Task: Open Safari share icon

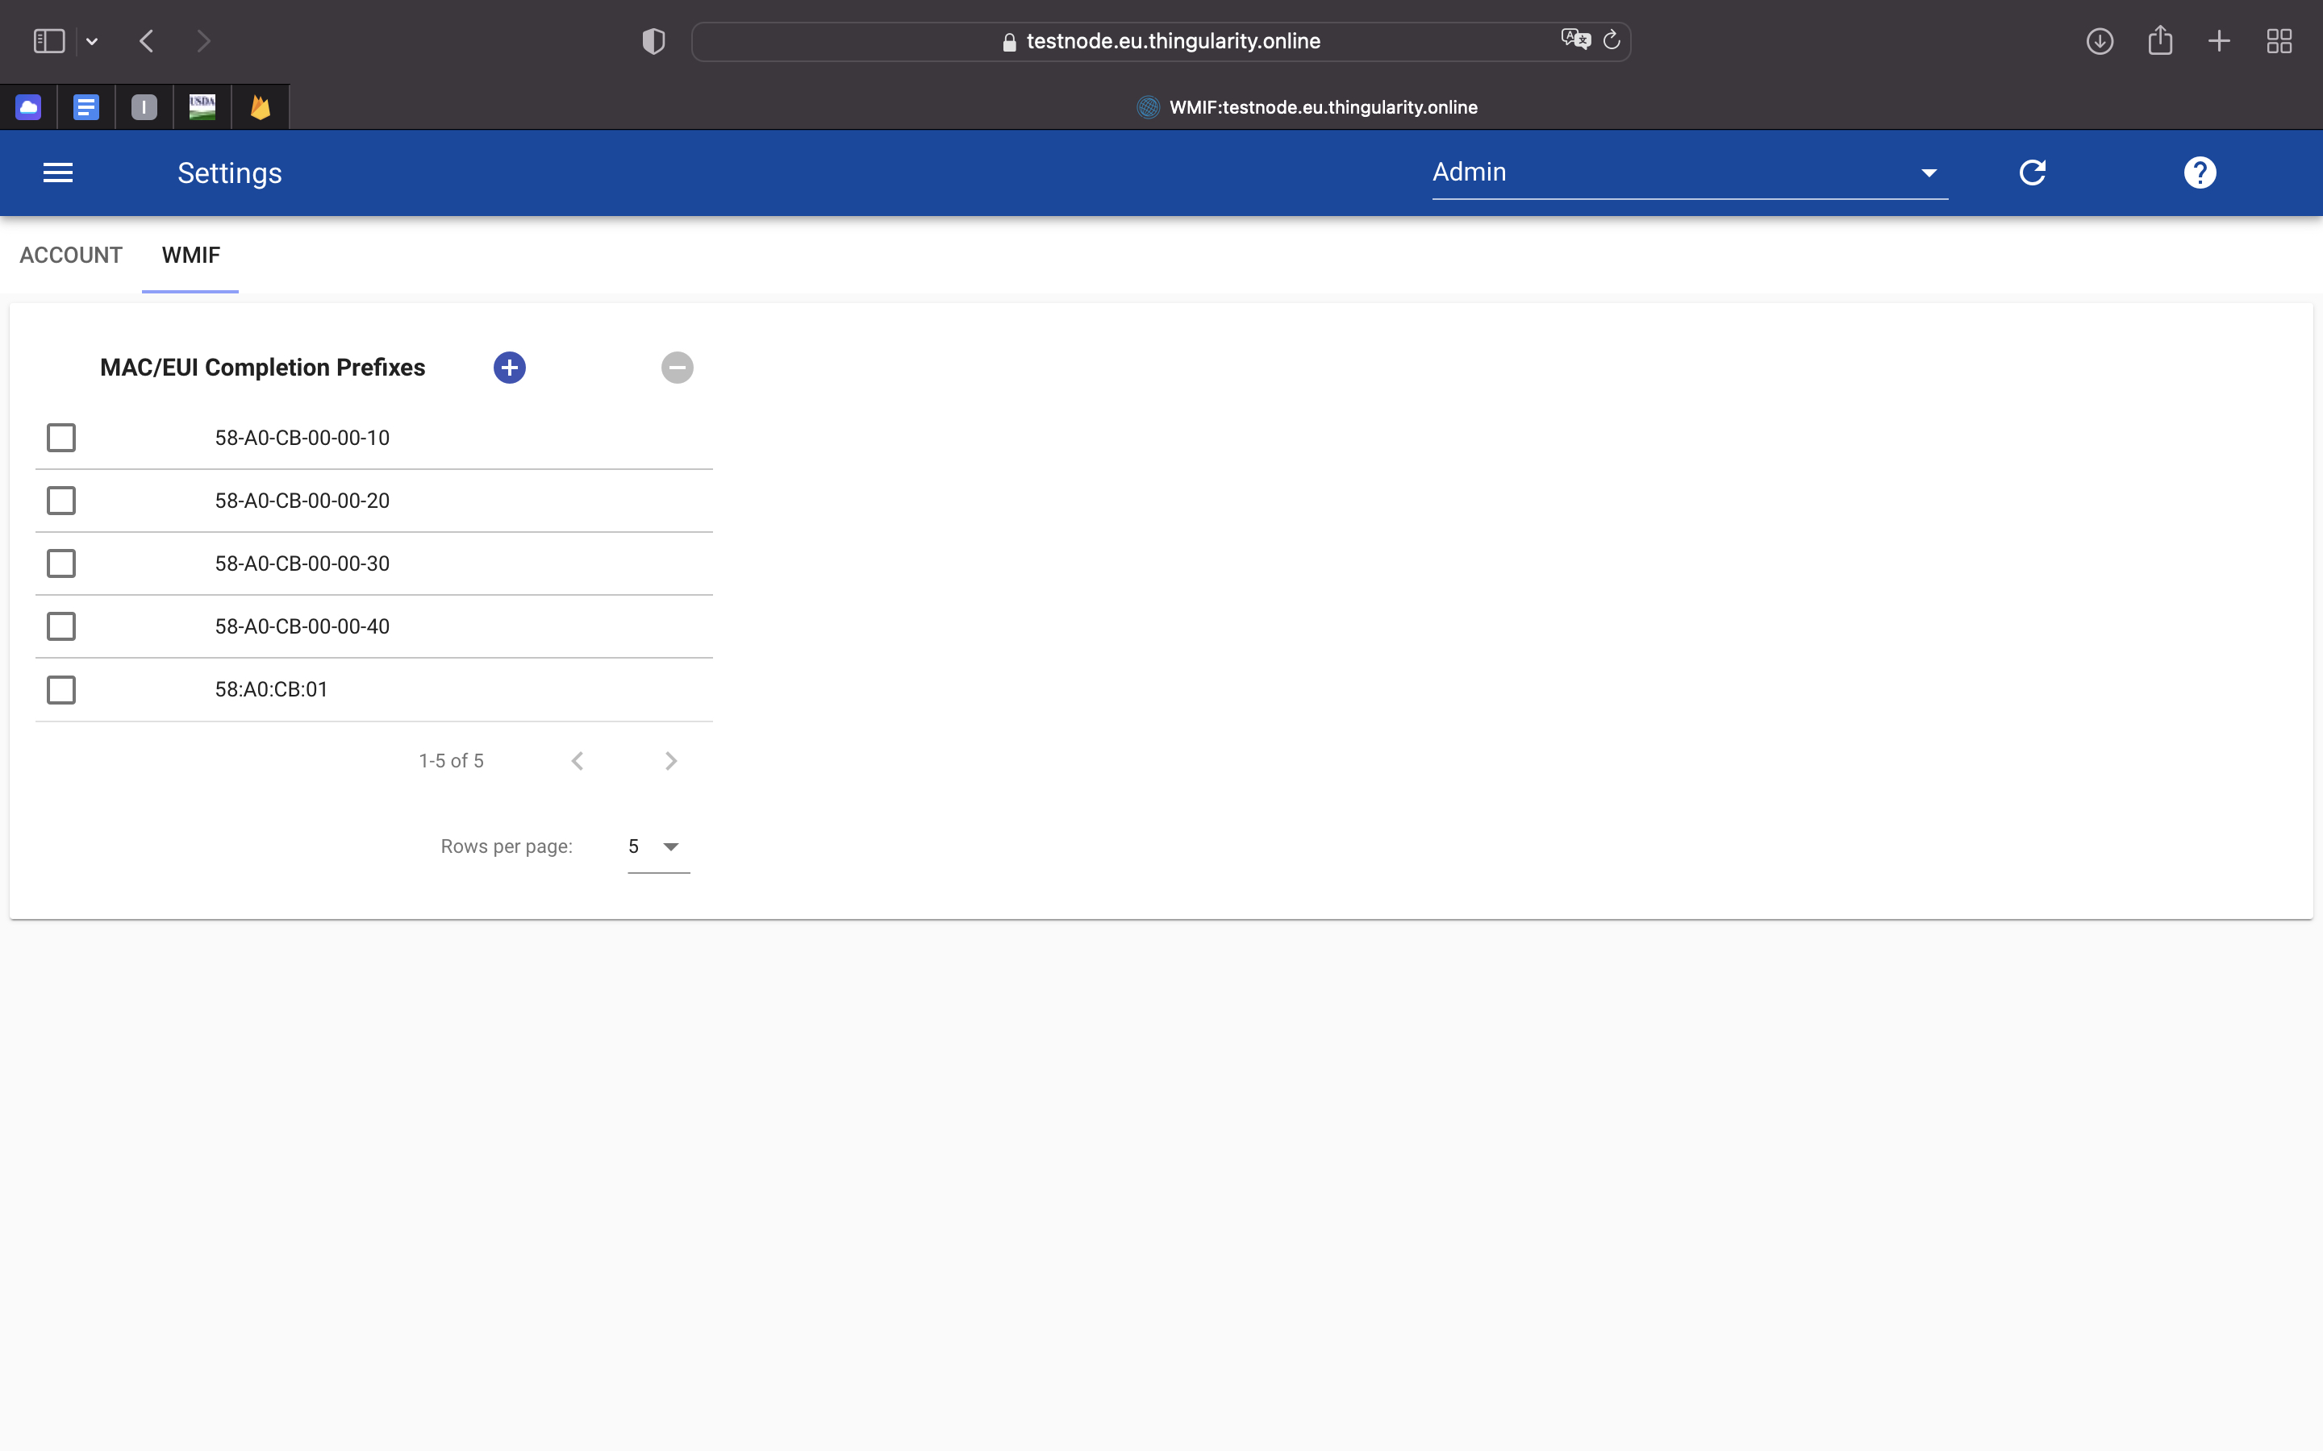Action: tap(2160, 41)
